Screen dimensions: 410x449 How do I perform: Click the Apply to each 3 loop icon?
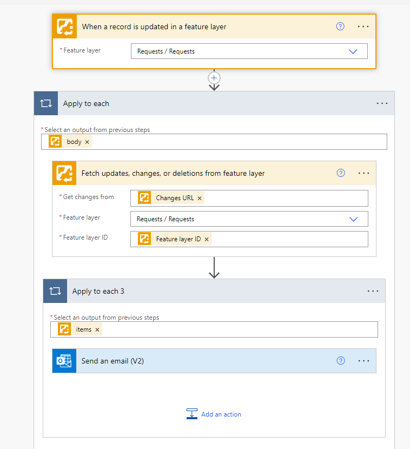(x=55, y=291)
